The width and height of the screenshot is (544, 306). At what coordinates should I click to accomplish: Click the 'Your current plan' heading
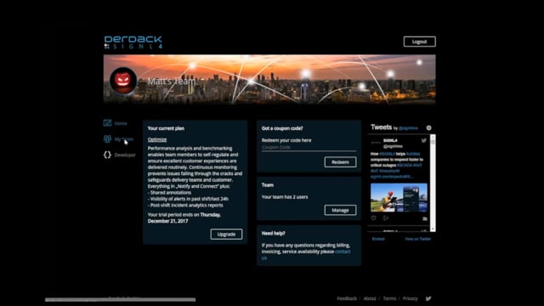click(166, 128)
